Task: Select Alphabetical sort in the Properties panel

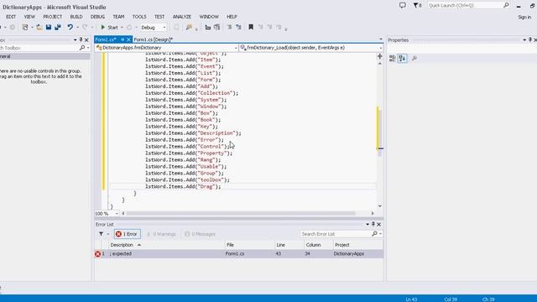Action: click(403, 59)
